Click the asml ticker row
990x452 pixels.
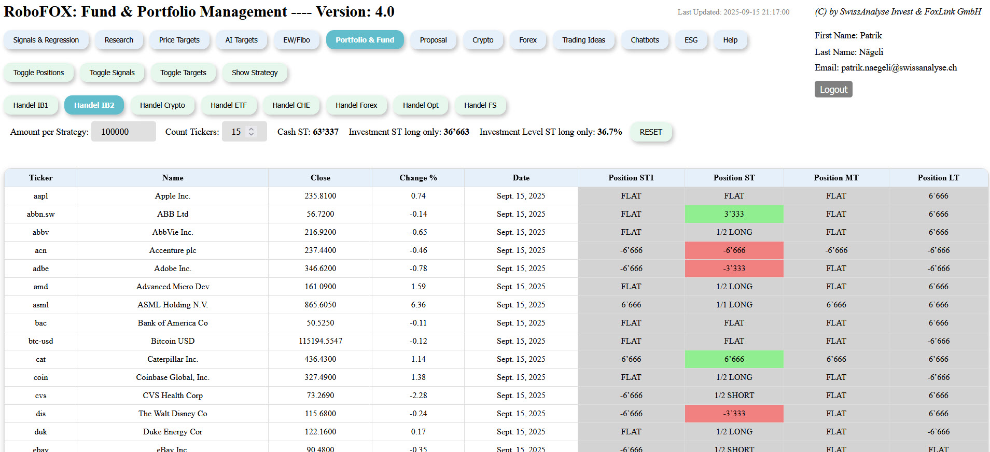pyautogui.click(x=41, y=305)
